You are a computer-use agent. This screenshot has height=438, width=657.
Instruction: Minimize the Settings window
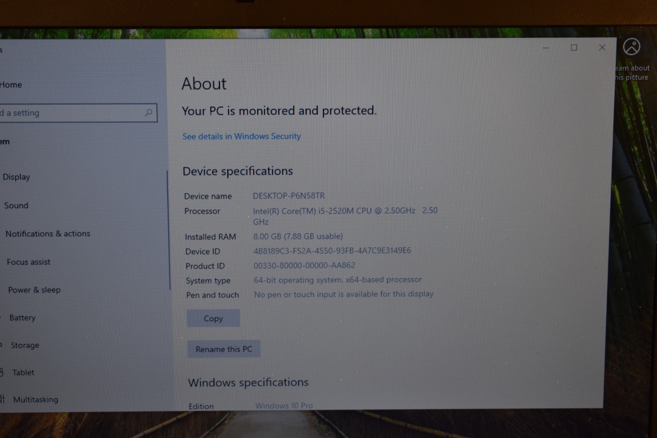click(546, 48)
